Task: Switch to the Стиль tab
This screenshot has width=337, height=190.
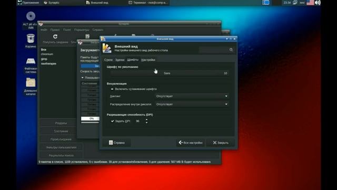Action: point(108,60)
